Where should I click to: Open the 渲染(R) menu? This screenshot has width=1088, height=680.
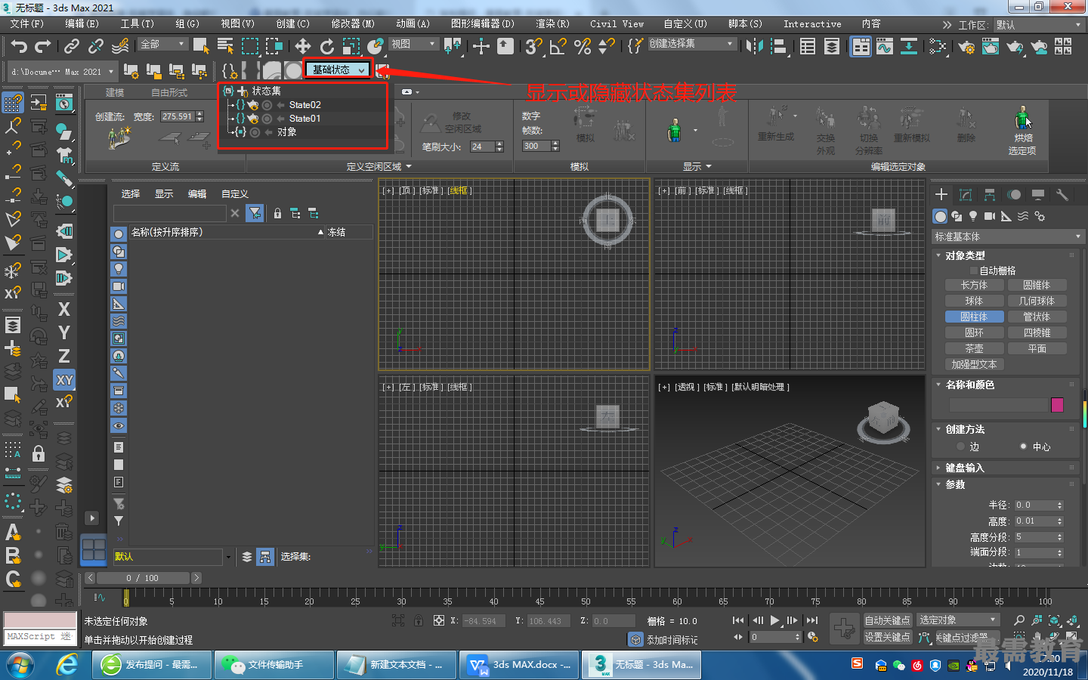tap(552, 24)
